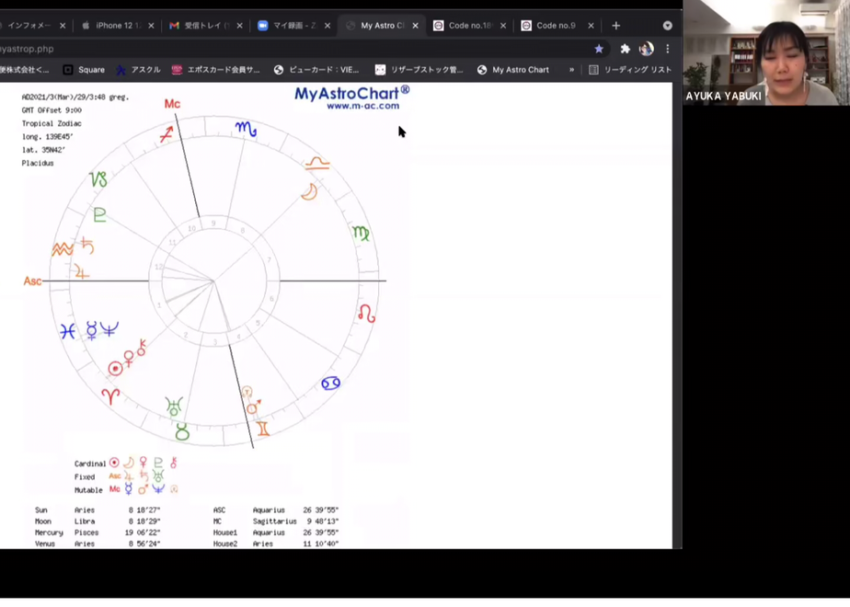Close the My Astro Chart tab
The image size is (850, 607).
point(415,26)
